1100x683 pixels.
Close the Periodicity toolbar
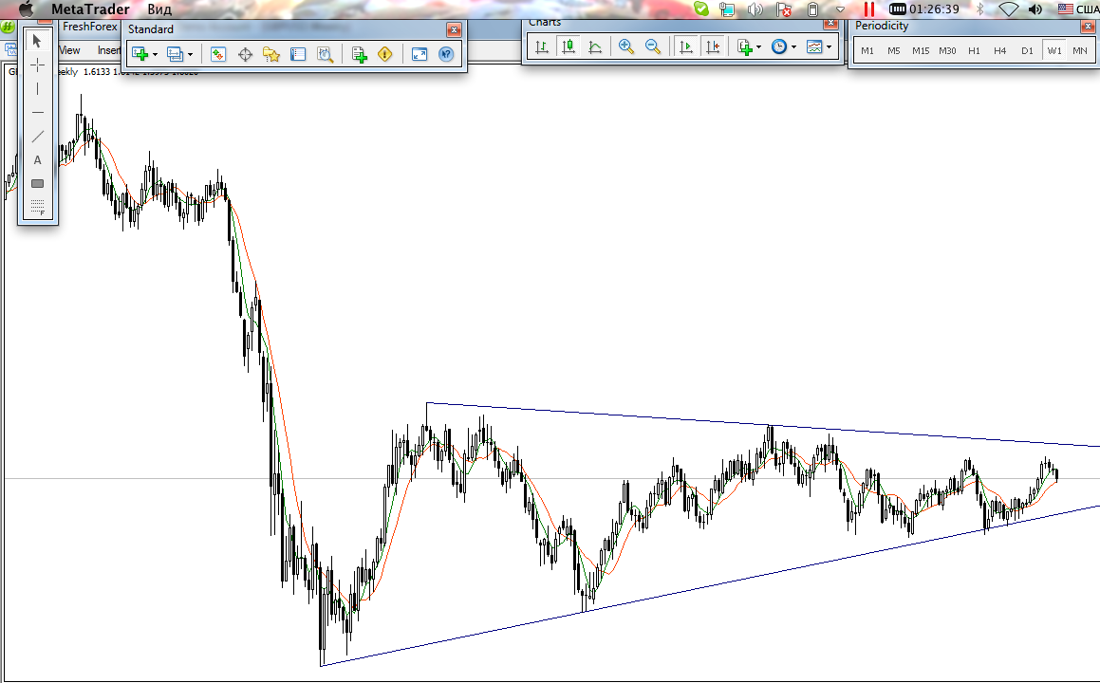click(1088, 27)
